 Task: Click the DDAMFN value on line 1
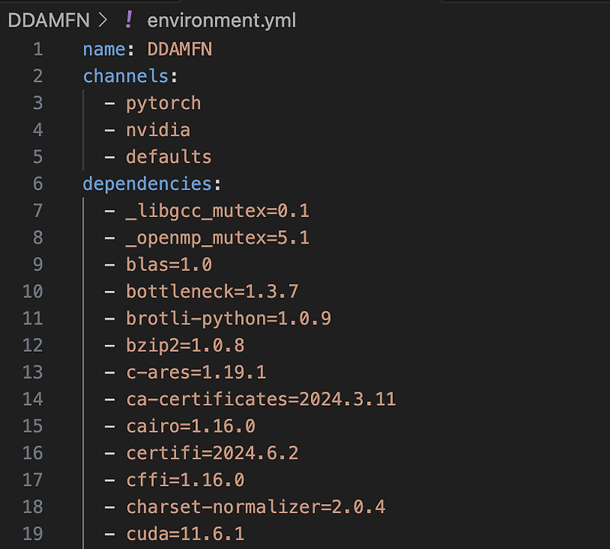click(179, 49)
